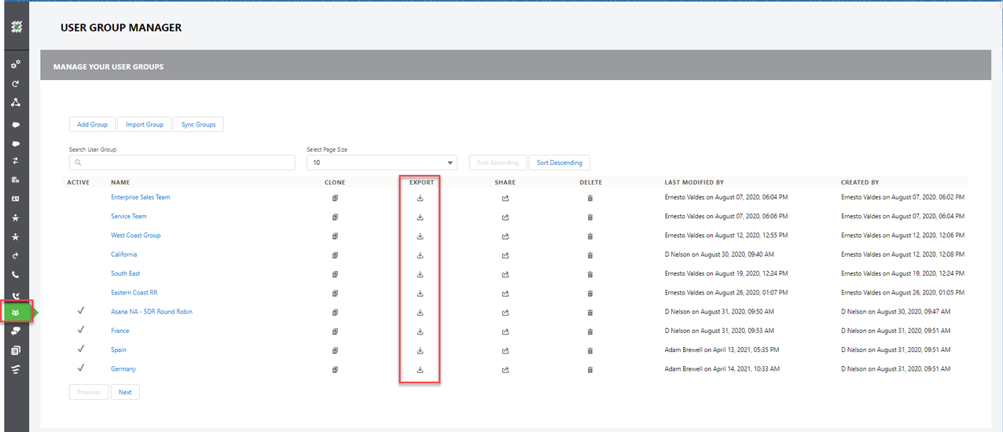The image size is (1003, 432).
Task: Open the gears settings sidebar icon
Action: (x=15, y=64)
